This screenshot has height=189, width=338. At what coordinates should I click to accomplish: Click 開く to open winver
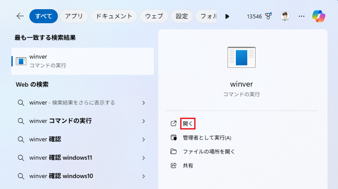coord(188,124)
